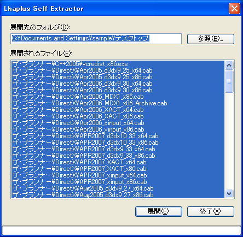Click the file list scrollbar thumb
Screen dimensions: 243x237
(229, 81)
